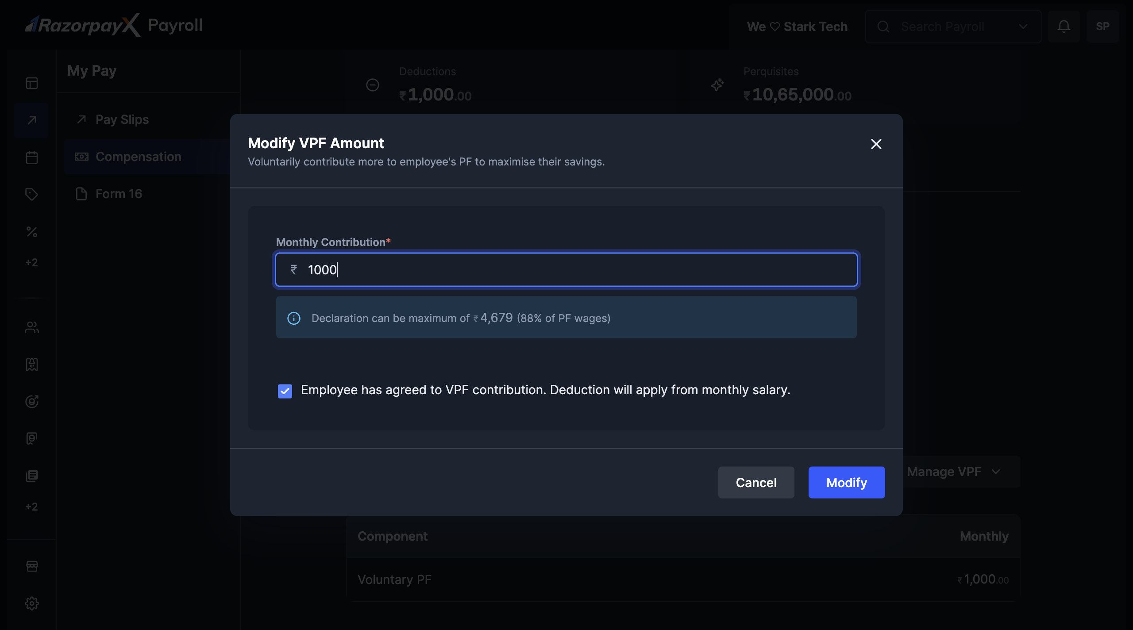Open the Search Payroll dropdown chevron
Viewport: 1133px width, 630px height.
1023,27
